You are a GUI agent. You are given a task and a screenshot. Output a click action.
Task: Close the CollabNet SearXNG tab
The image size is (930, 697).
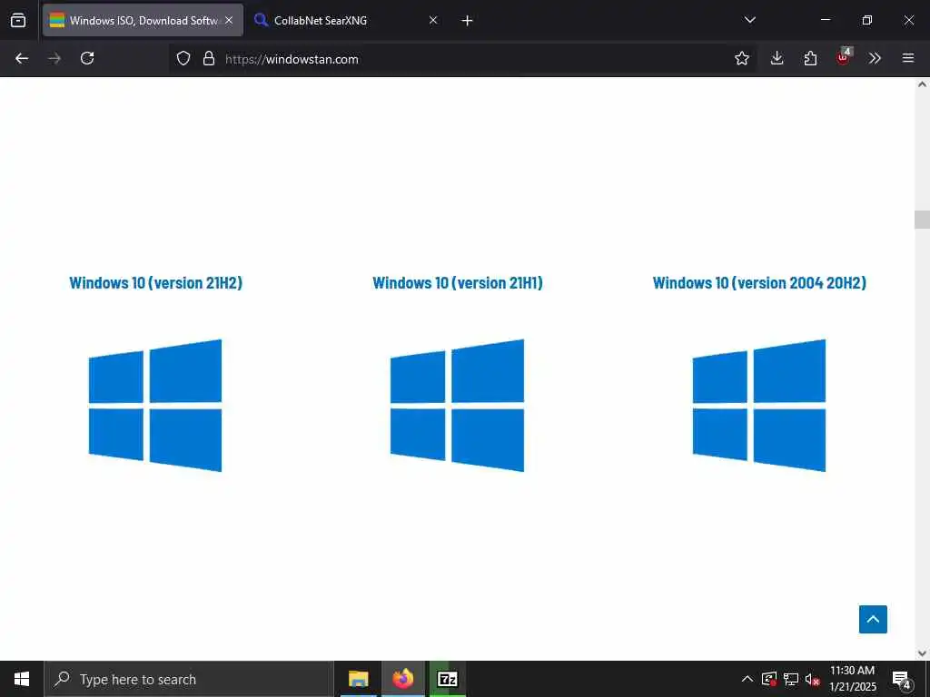pyautogui.click(x=433, y=20)
